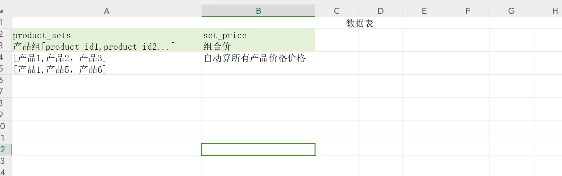562x176 pixels.
Task: Select the product_sets header cell
Action: click(x=42, y=35)
